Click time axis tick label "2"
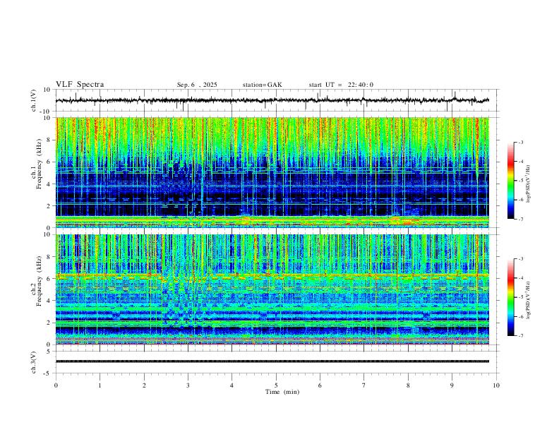 pos(144,385)
